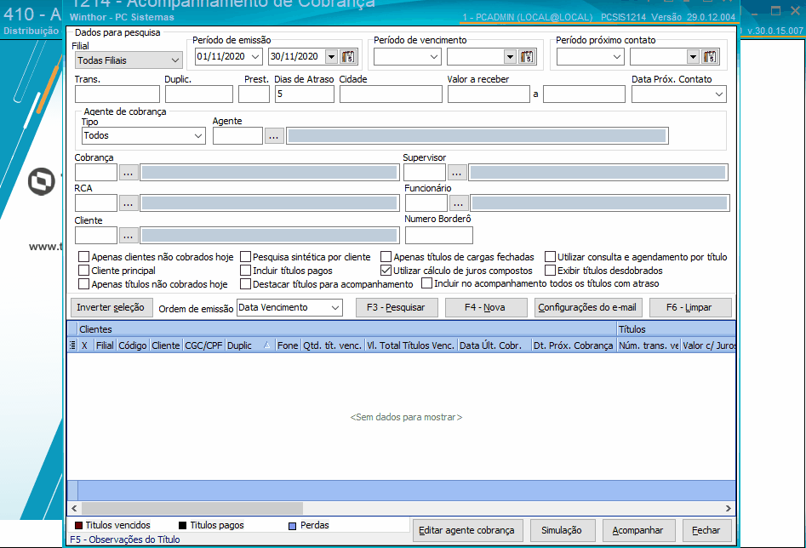Click Dias de Atraso field

[x=305, y=94]
